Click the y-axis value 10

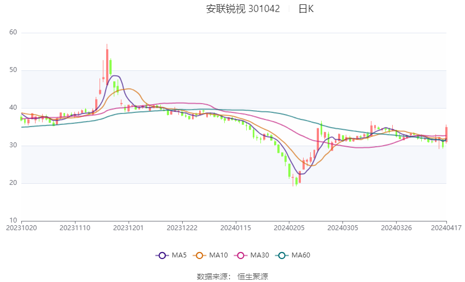tap(13, 220)
